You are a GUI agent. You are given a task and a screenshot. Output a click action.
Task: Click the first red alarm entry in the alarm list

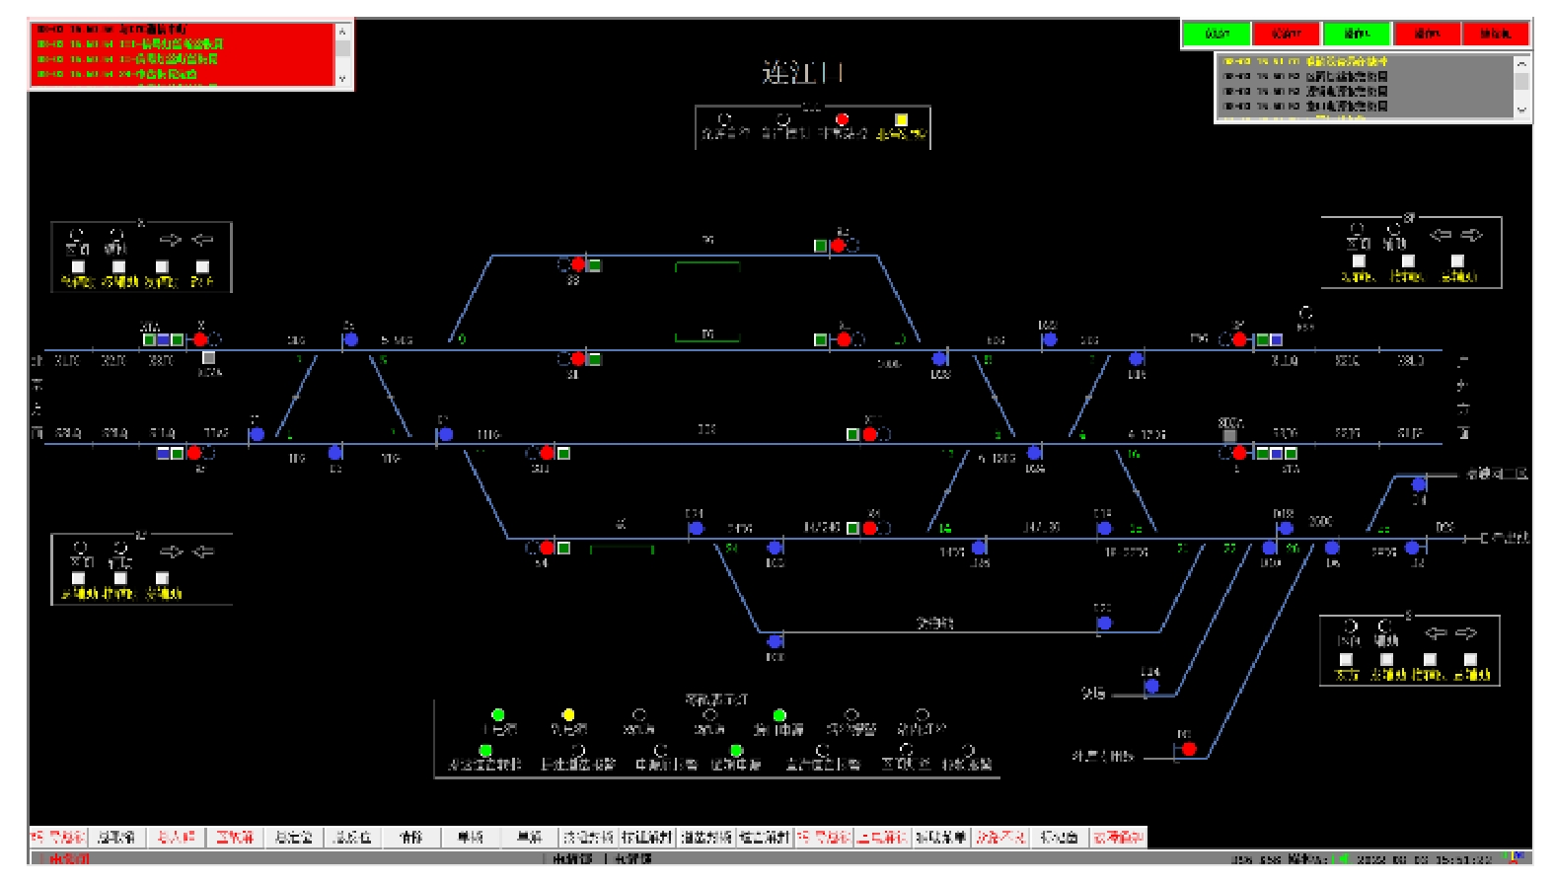pyautogui.click(x=112, y=31)
